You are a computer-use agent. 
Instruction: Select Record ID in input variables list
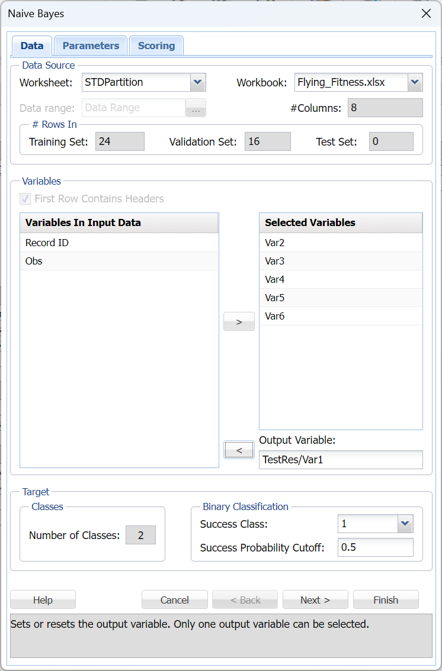(x=118, y=243)
